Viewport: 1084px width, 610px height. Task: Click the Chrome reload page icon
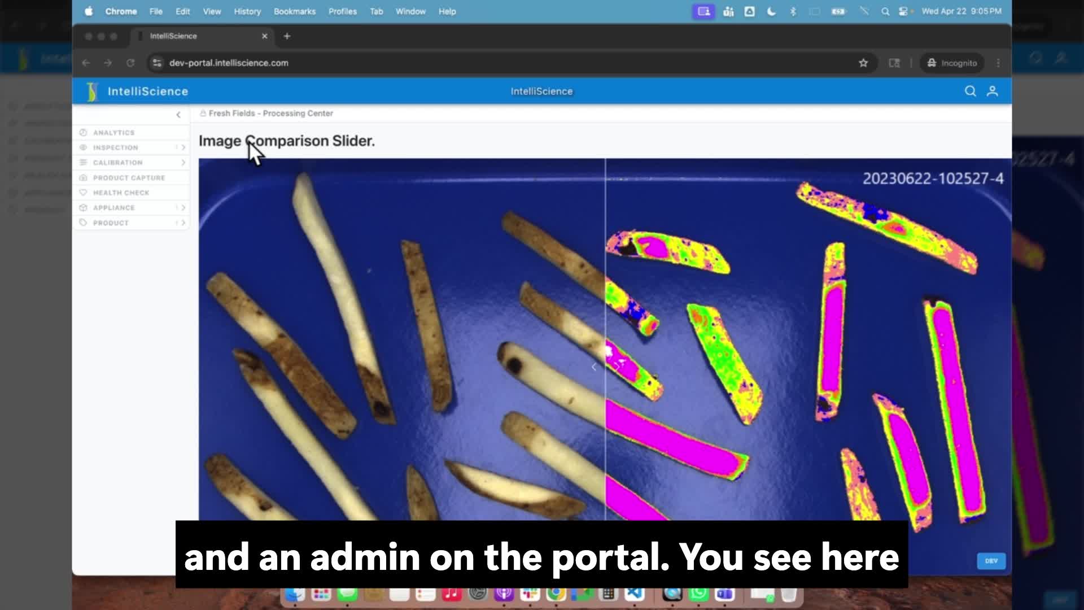130,63
